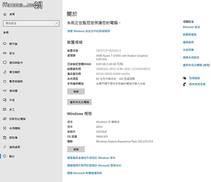
Task: Select 共用體驗 text in the sidebar
Action: pos(15,128)
